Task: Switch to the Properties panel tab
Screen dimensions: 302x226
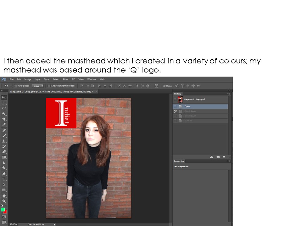Action: click(x=179, y=161)
